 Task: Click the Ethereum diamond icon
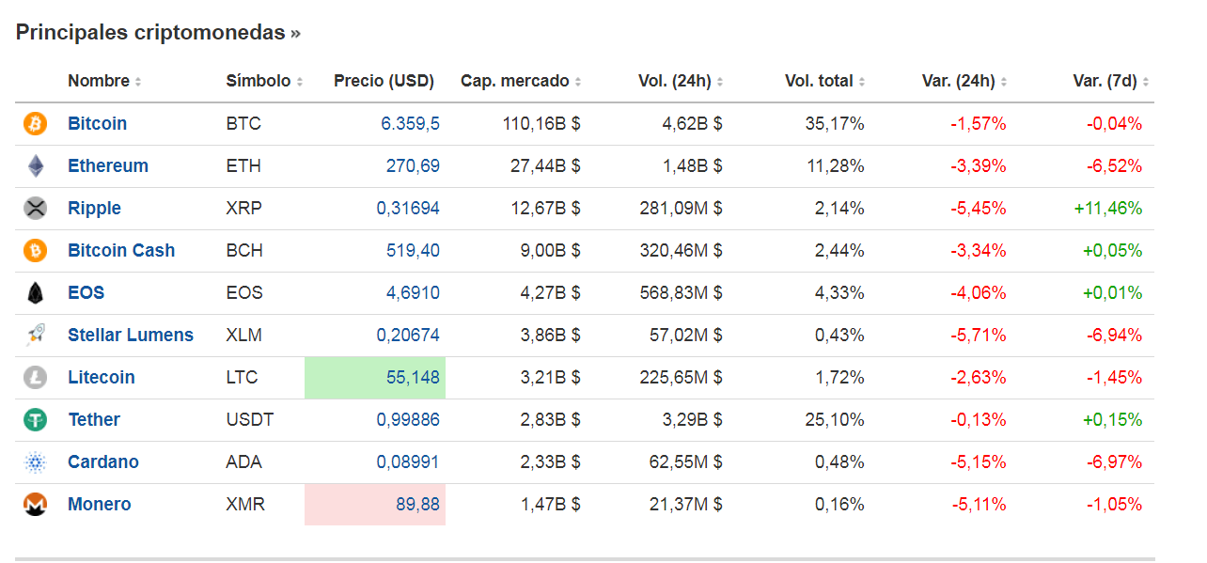pos(35,166)
